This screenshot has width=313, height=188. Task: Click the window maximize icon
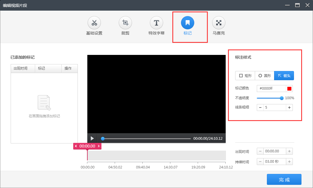point(297,5)
